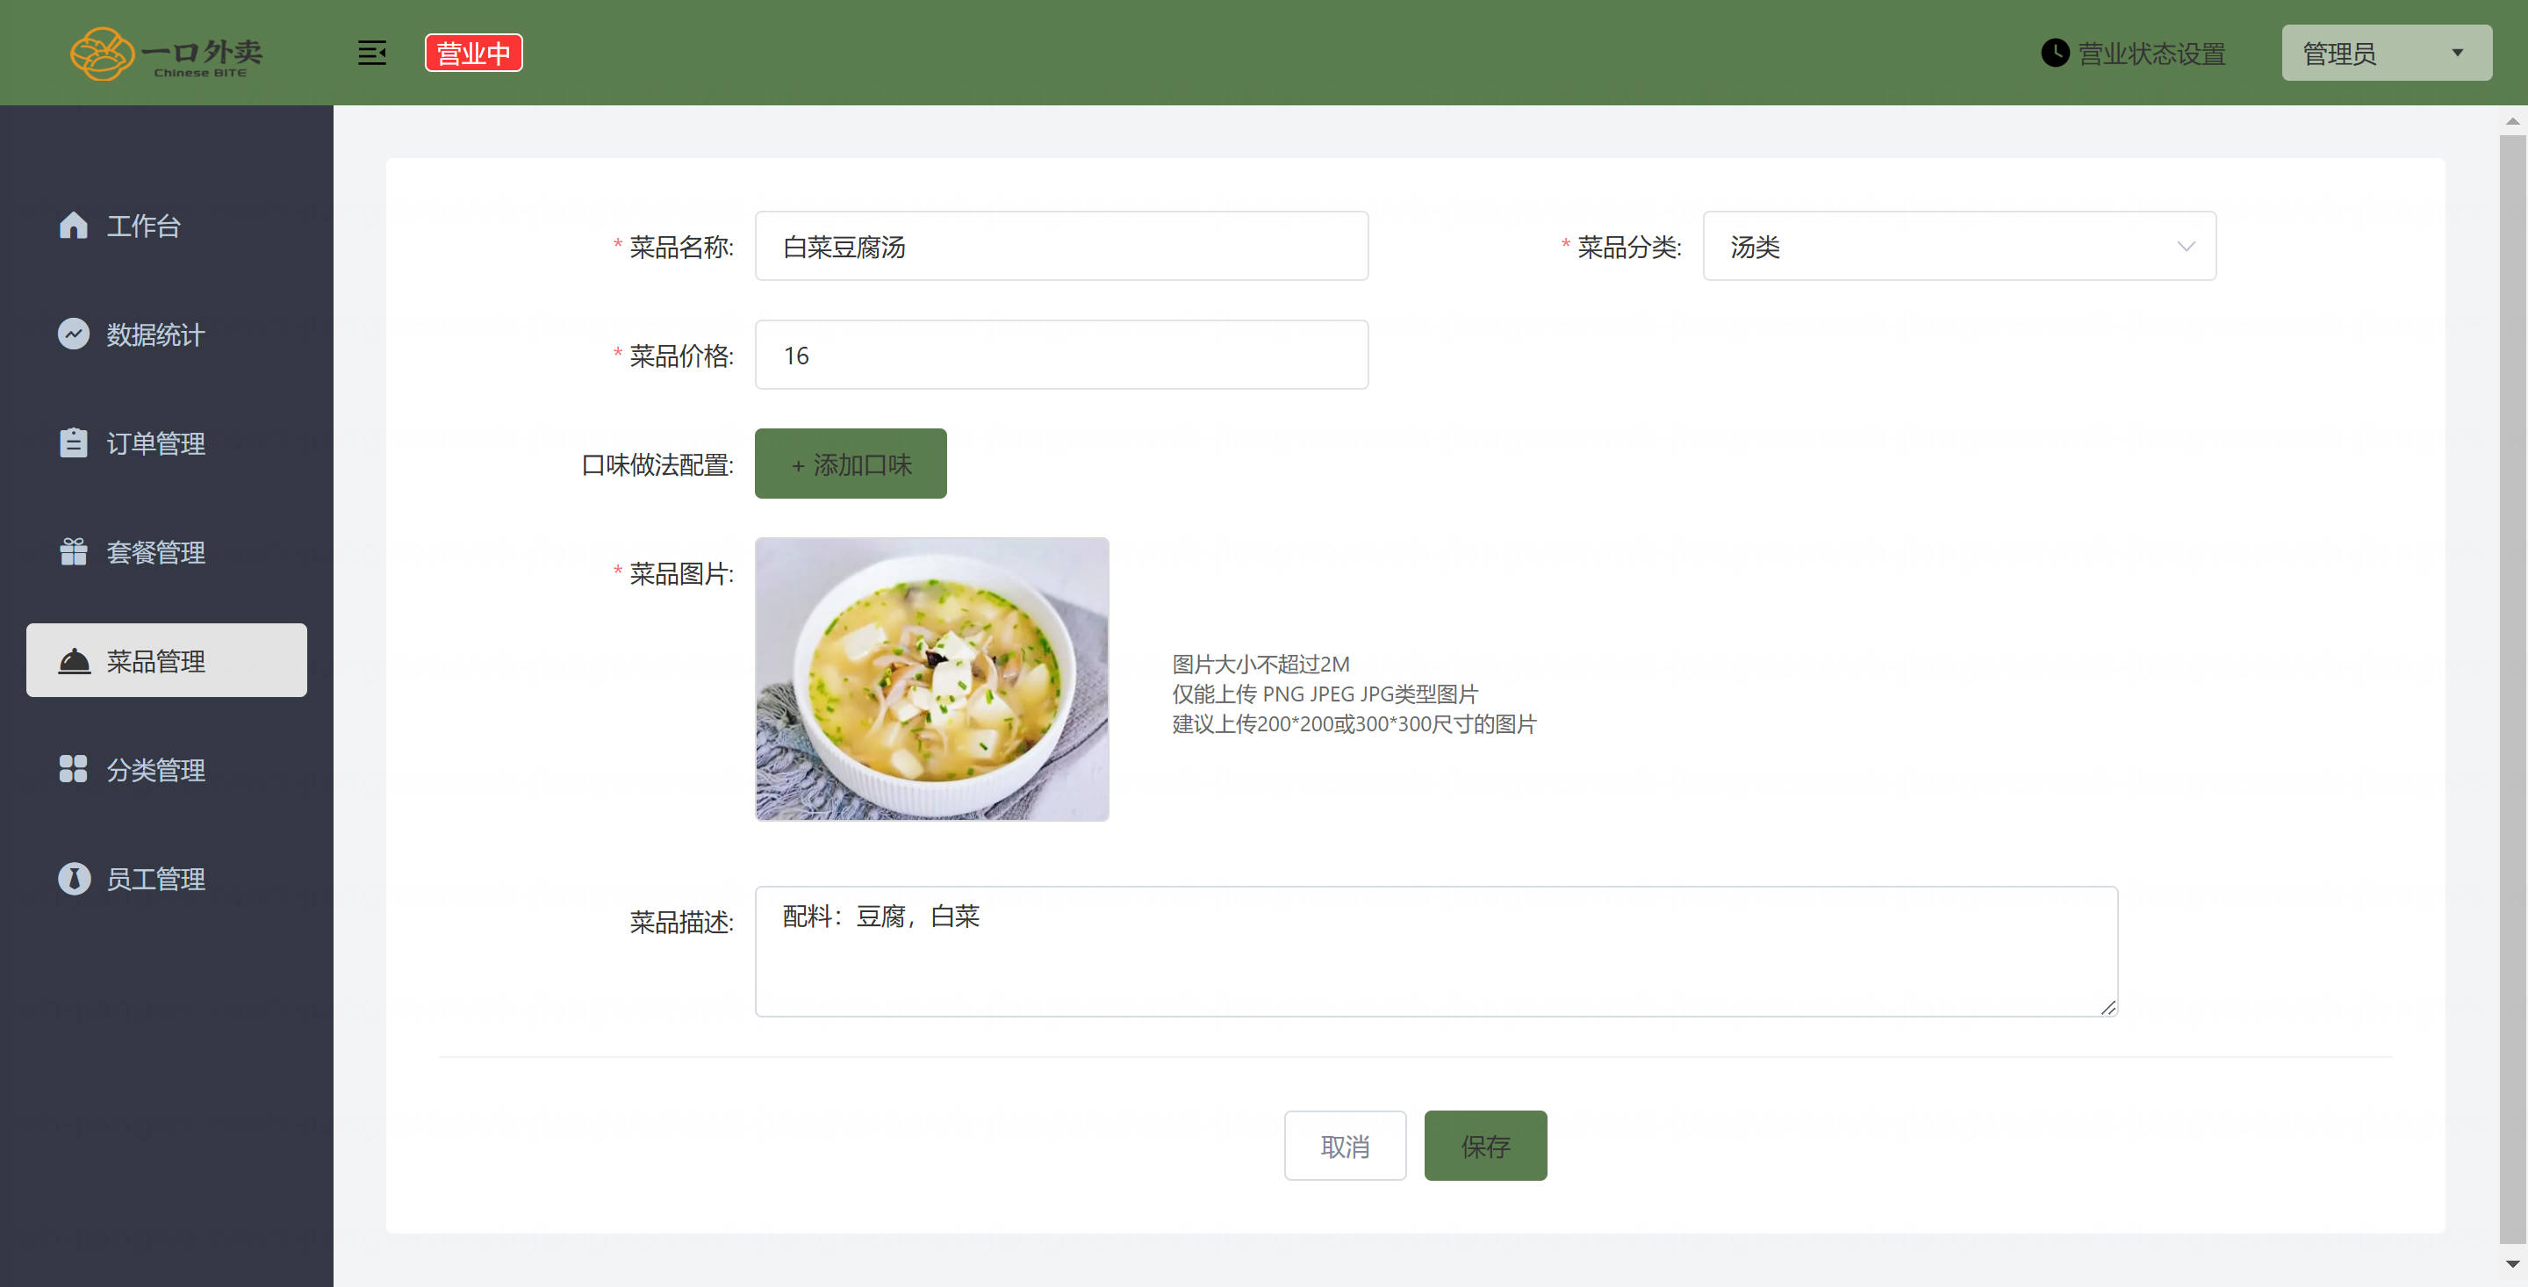Click the gift icon for 套餐管理

(x=74, y=551)
